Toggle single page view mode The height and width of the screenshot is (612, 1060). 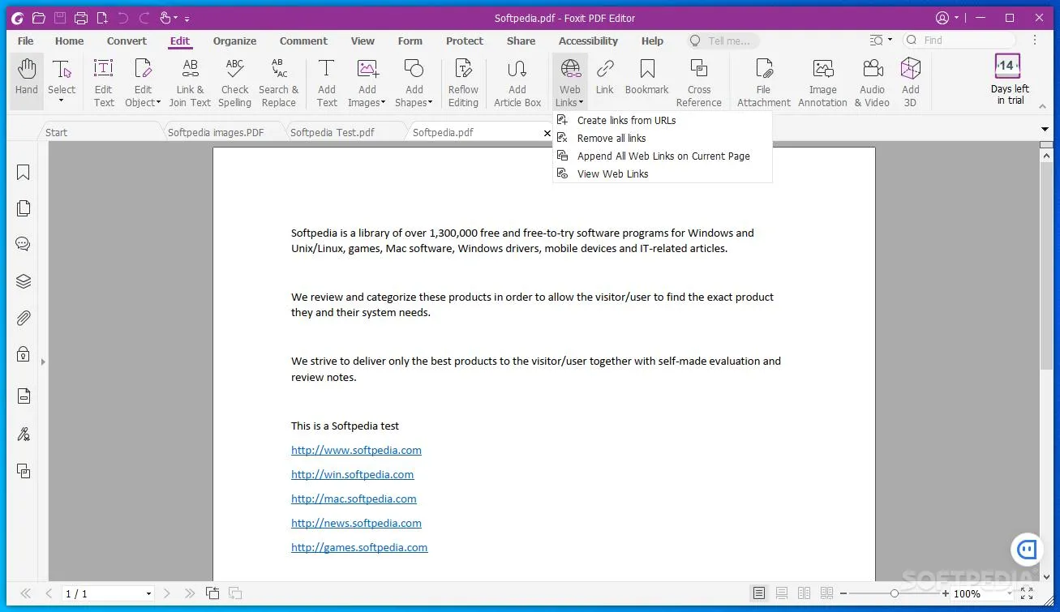tap(760, 593)
